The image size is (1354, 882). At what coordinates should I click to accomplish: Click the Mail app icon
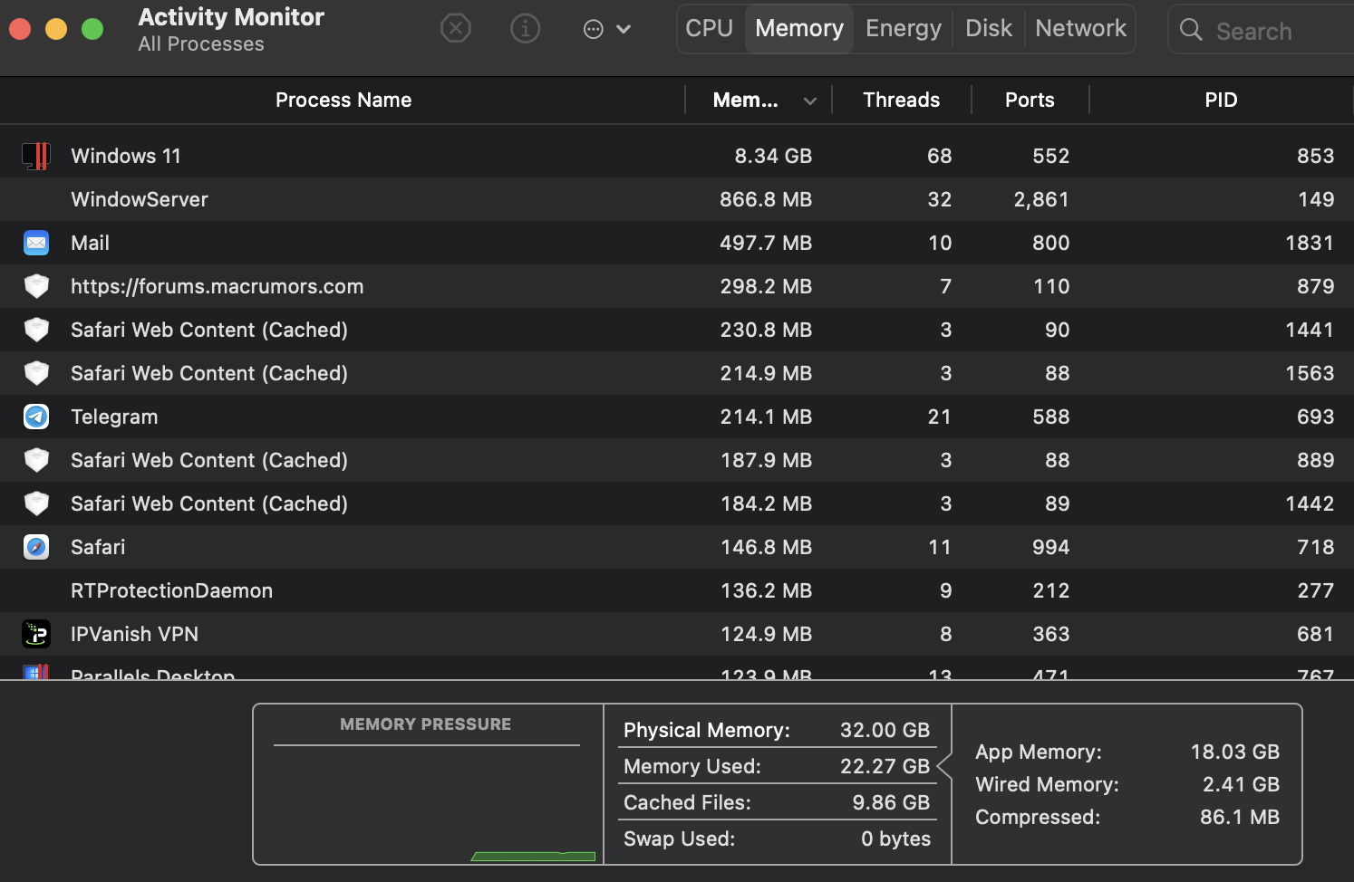[36, 243]
